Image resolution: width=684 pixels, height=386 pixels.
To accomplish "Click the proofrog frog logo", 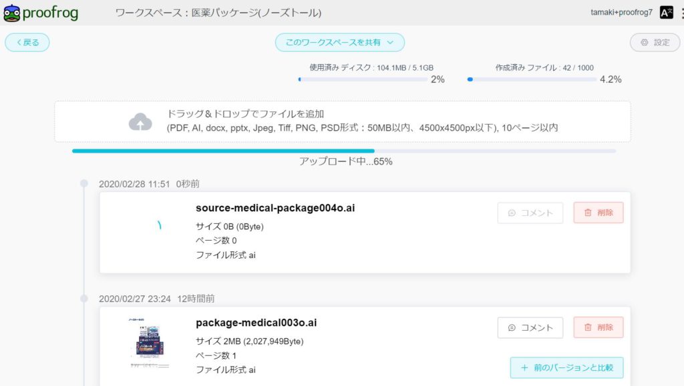I will 11,13.
